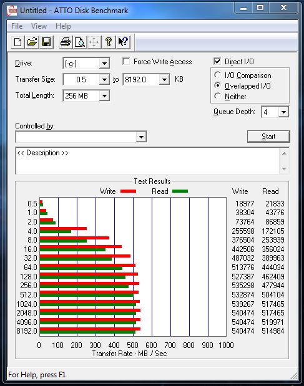This screenshot has width=304, height=386.
Task: Click the four-arrow move toolbar icon
Action: (94, 42)
